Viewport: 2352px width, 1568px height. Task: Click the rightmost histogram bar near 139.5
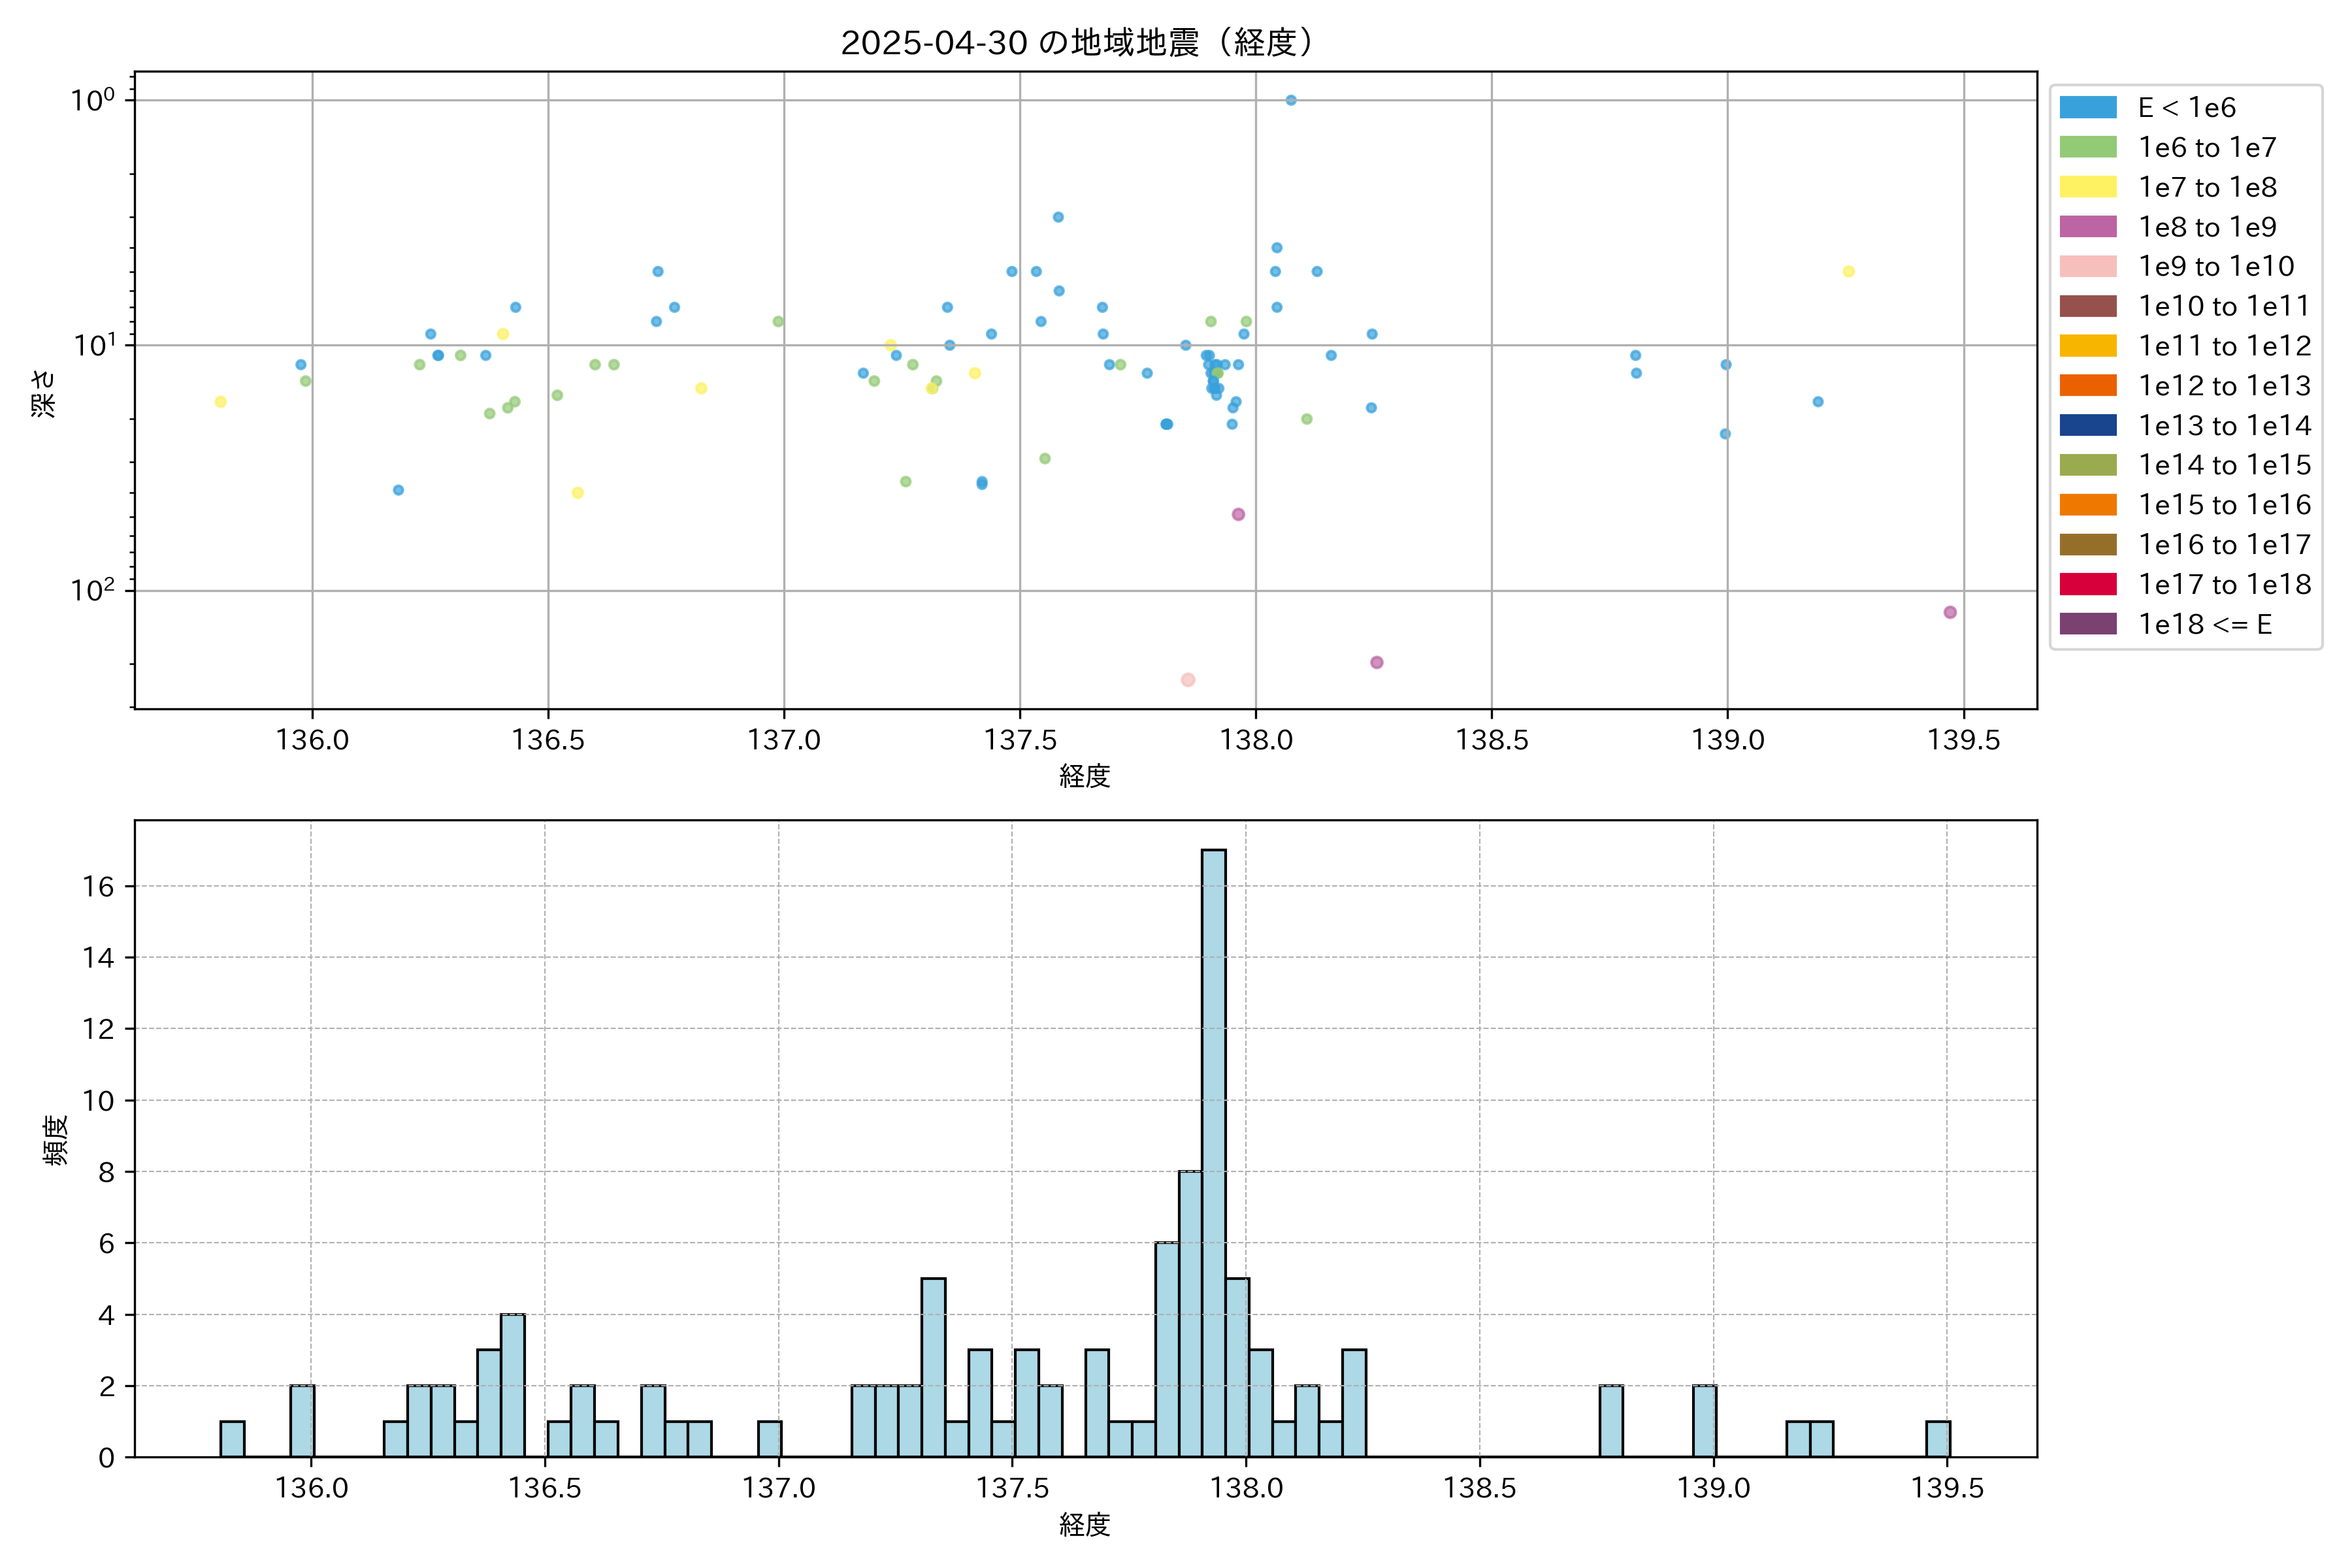pyautogui.click(x=1938, y=1439)
